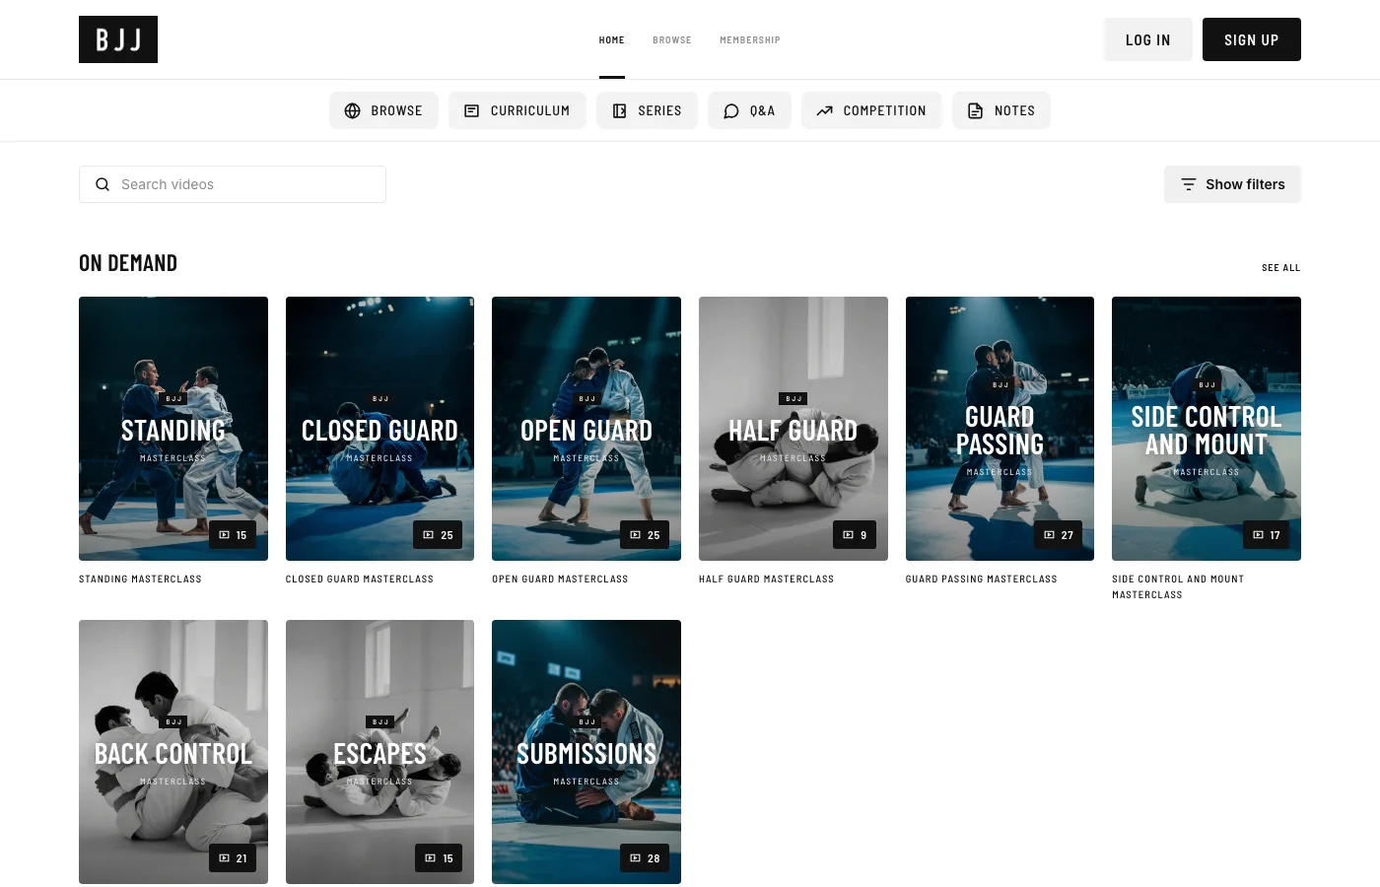This screenshot has width=1380, height=887.
Task: Go to the Home nav tab
Action: (x=612, y=40)
